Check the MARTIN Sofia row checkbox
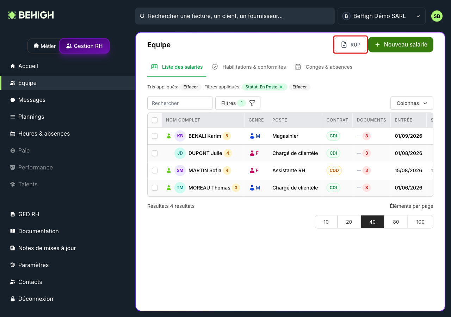Screen dimensions: 451x317 (x=155, y=170)
